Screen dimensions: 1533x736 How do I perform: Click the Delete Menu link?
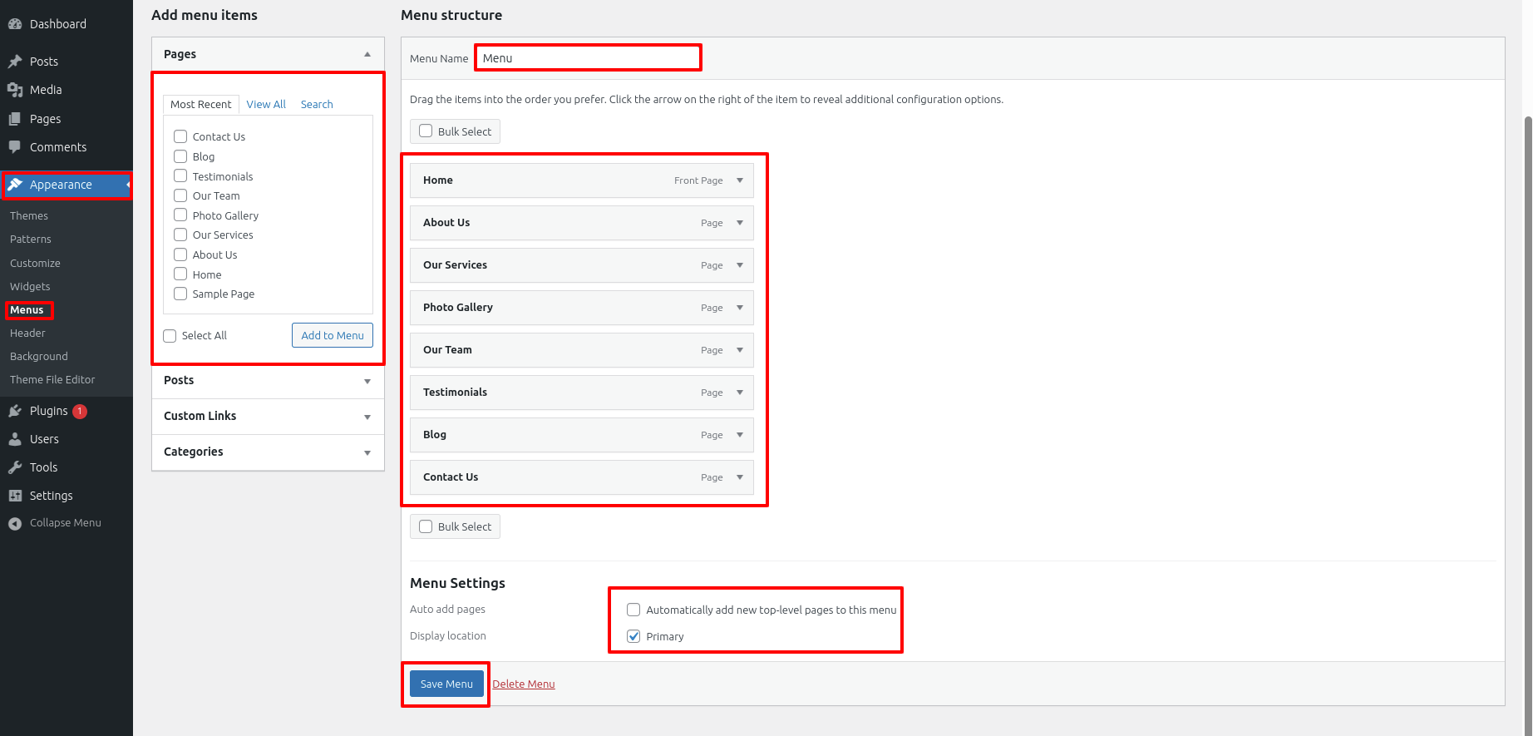pos(524,684)
